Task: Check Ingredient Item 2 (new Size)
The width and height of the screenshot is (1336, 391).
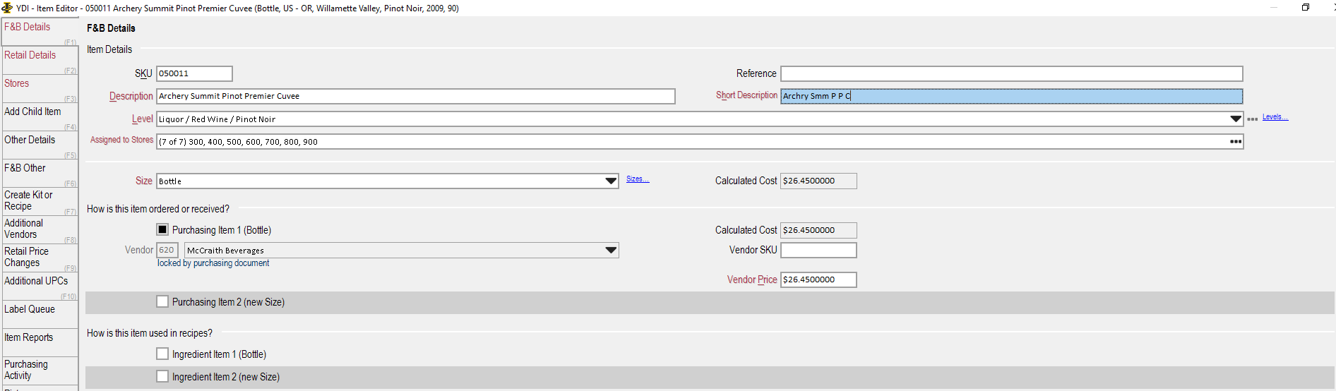Action: pos(162,376)
